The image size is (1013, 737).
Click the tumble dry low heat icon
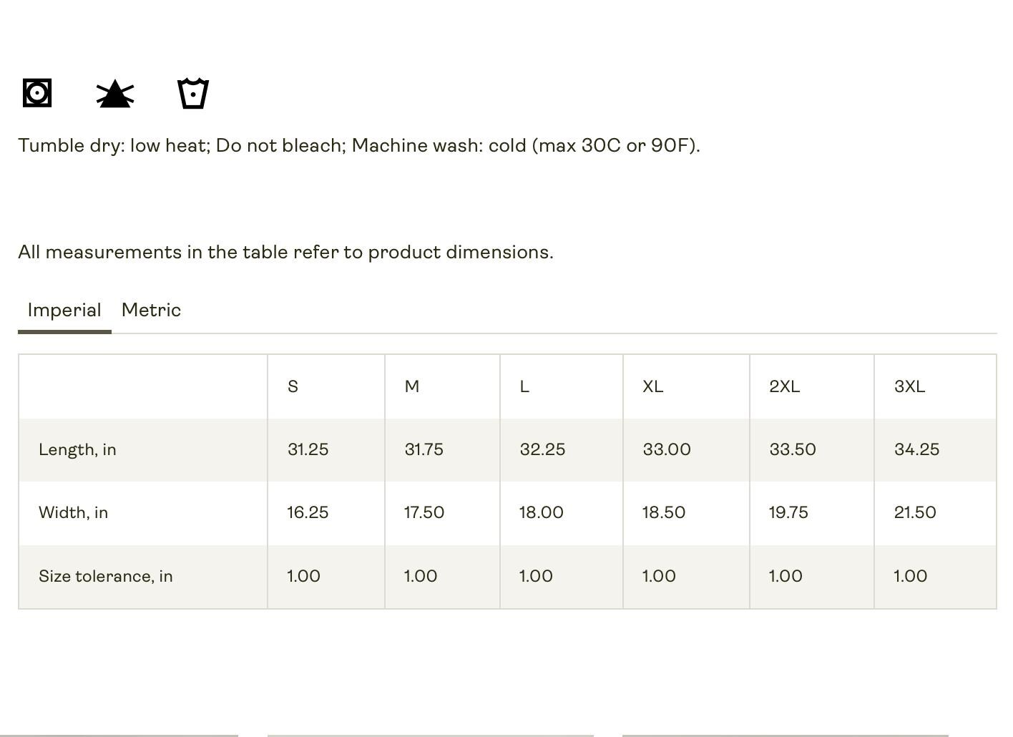[37, 93]
